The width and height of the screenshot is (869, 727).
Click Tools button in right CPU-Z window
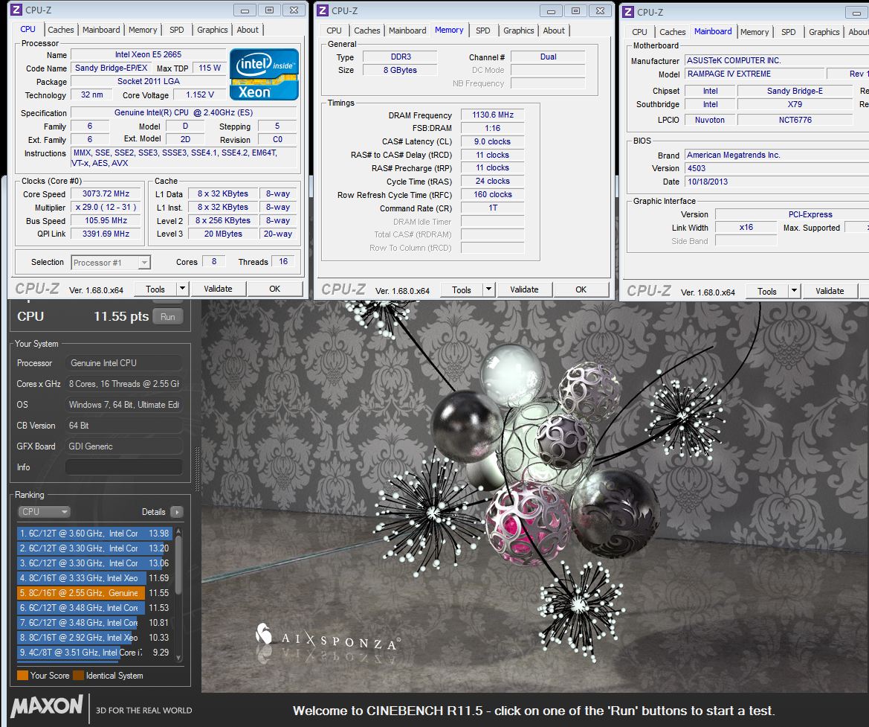tap(767, 291)
